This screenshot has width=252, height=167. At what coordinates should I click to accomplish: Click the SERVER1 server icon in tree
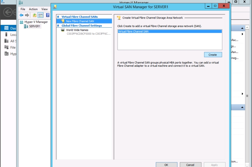26,27
